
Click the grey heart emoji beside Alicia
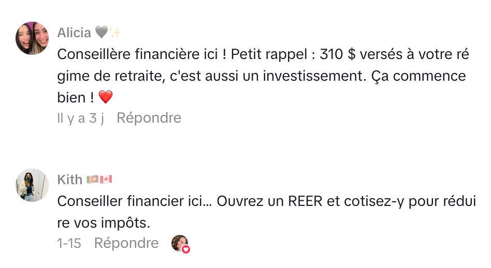tap(101, 33)
